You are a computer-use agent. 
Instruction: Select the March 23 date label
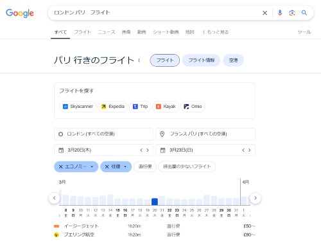[x=177, y=213]
